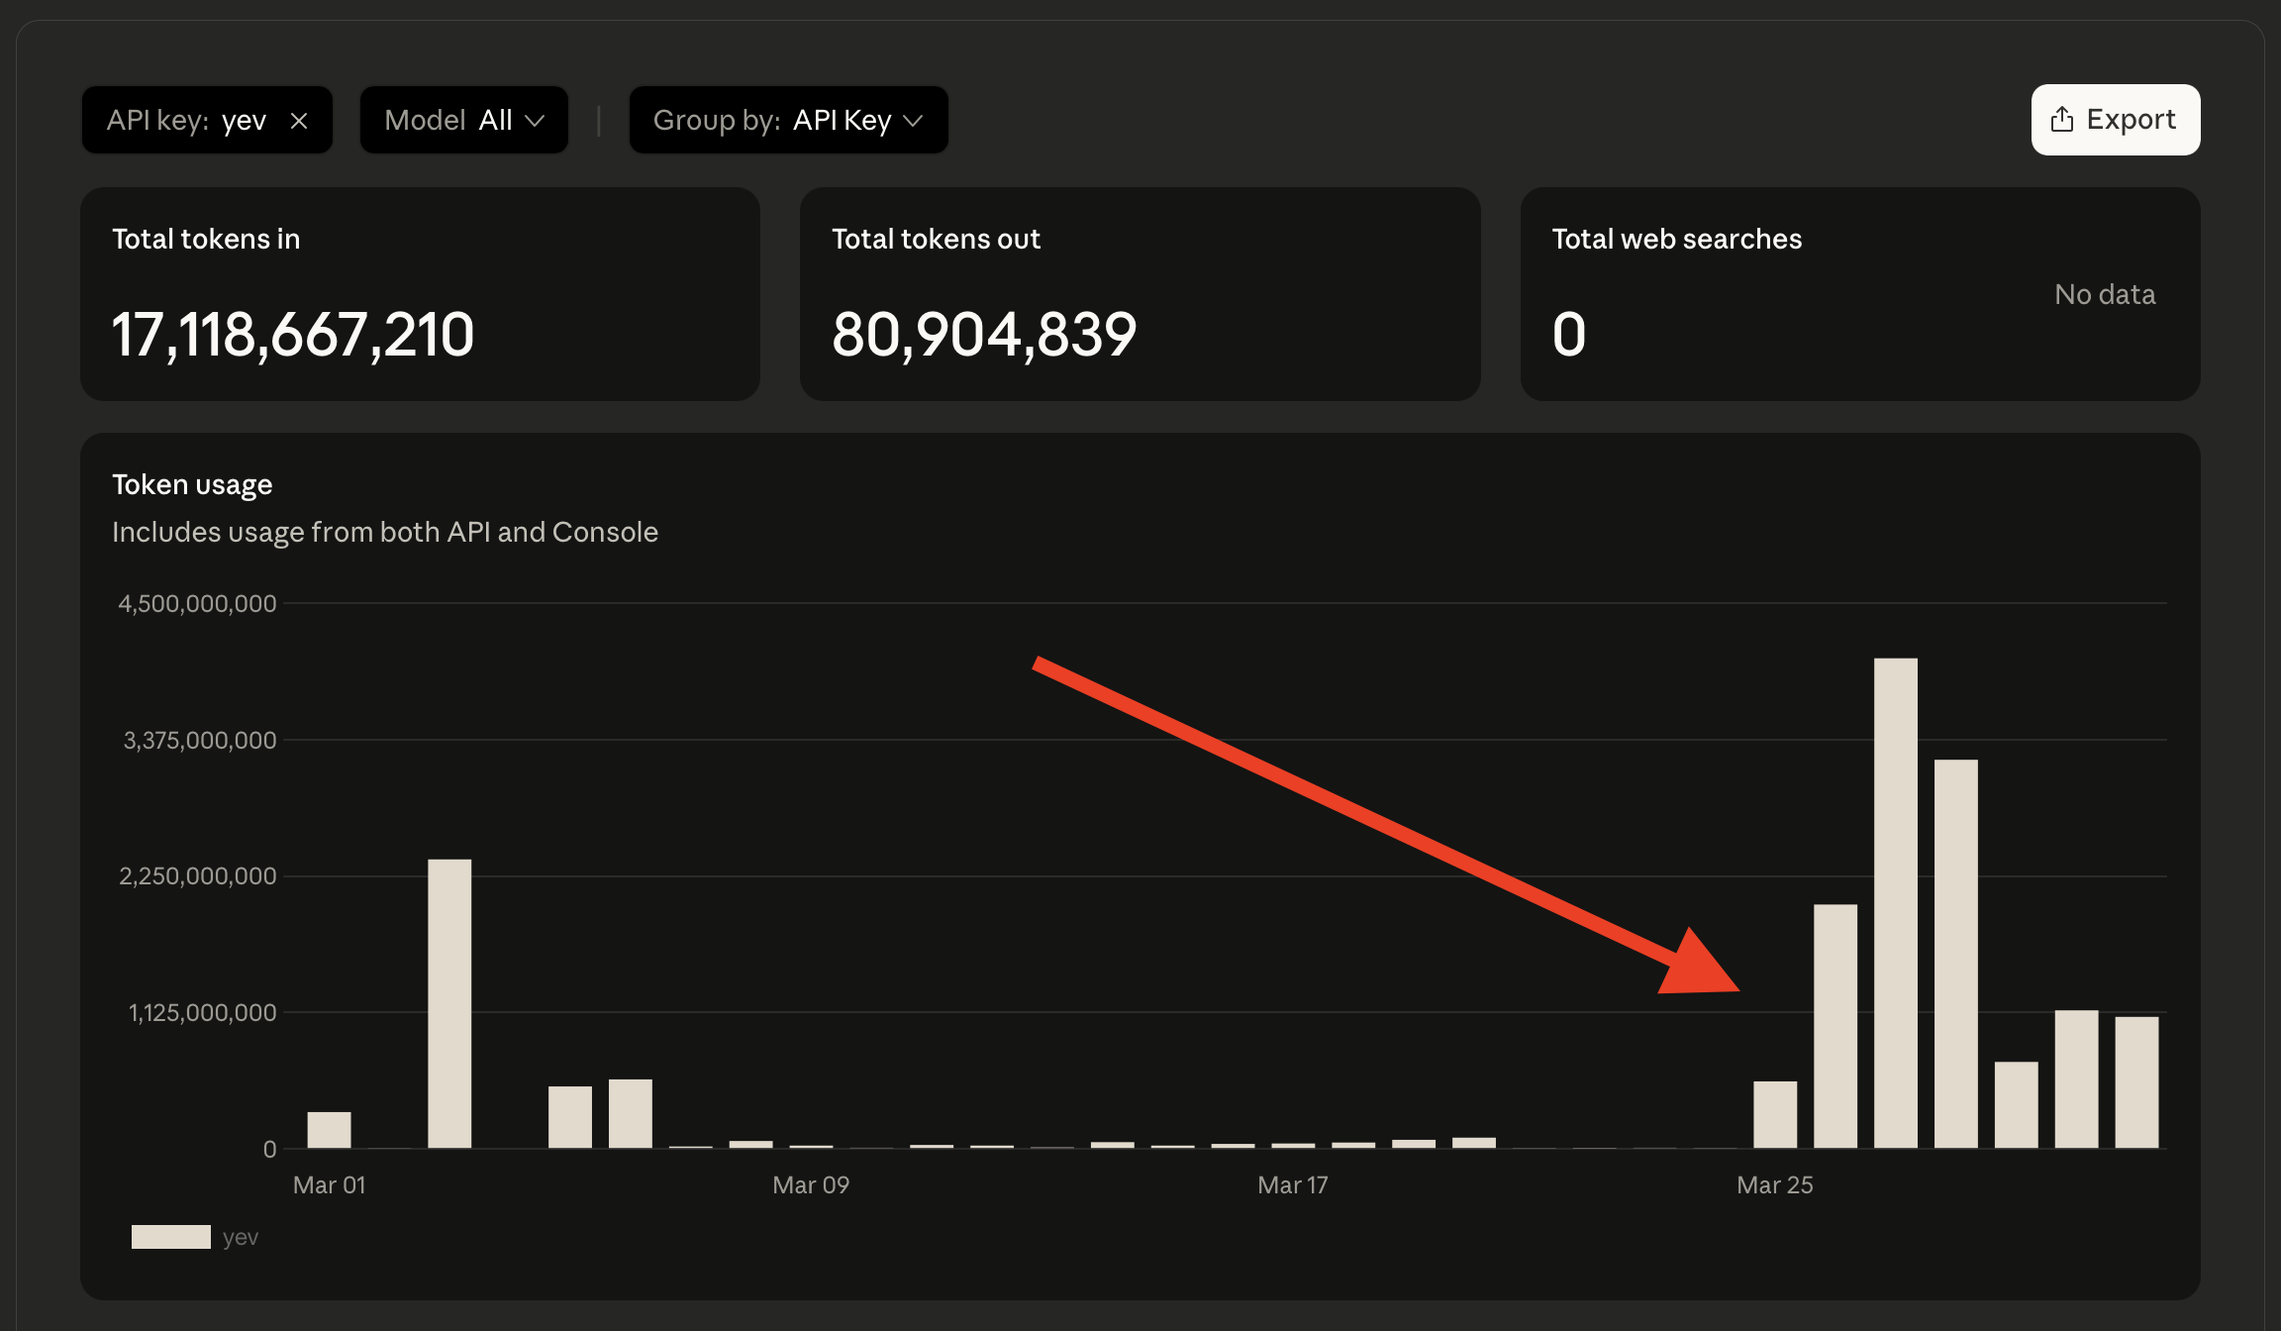This screenshot has width=2281, height=1331.
Task: Click the Mar 09 axis label
Action: coord(811,1185)
